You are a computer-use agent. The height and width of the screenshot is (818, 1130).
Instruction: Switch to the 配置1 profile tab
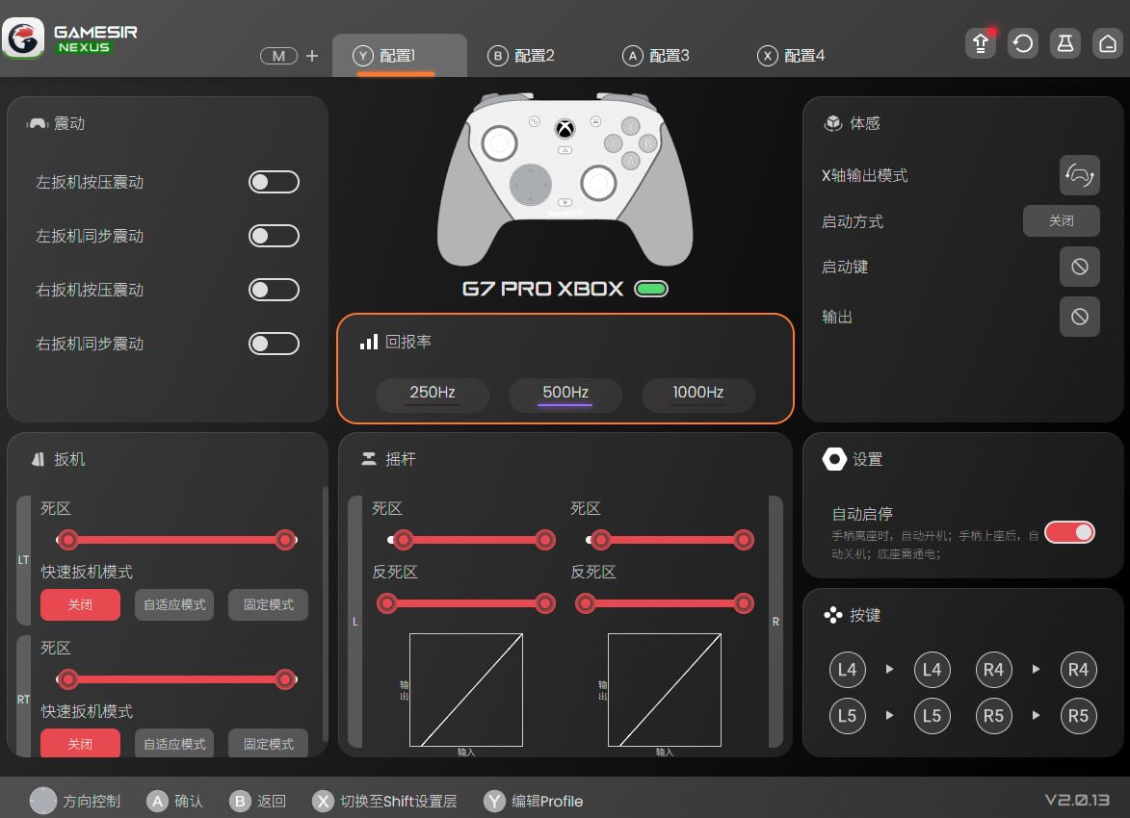[x=399, y=56]
